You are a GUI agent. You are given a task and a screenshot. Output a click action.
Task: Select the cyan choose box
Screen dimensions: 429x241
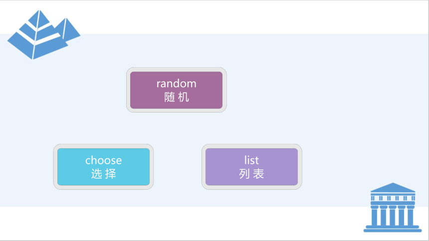[x=103, y=167]
